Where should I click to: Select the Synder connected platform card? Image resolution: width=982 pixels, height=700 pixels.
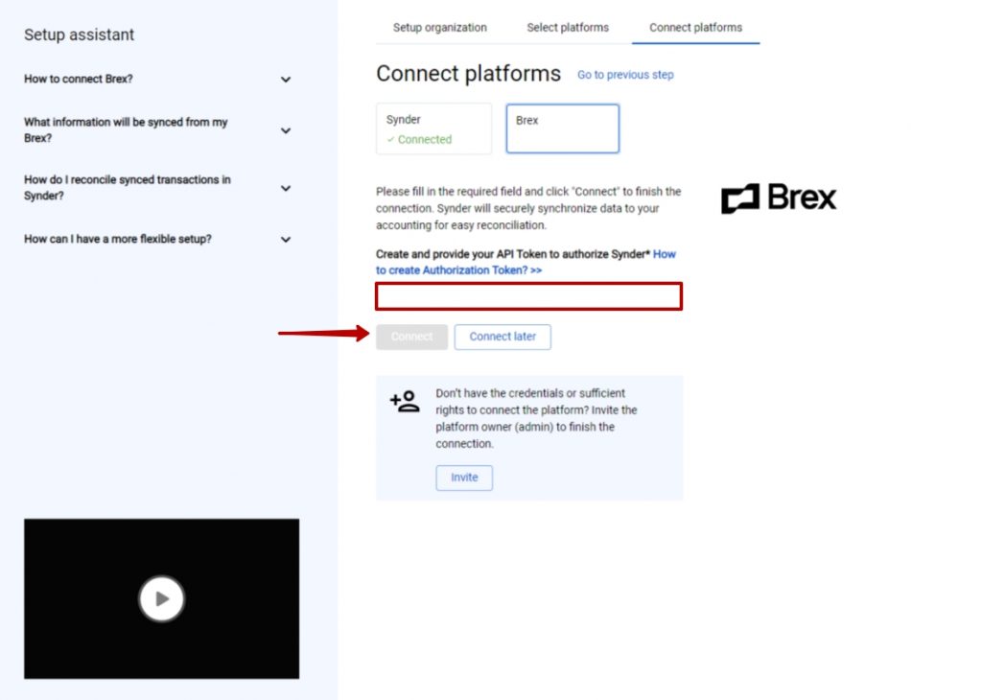click(433, 128)
